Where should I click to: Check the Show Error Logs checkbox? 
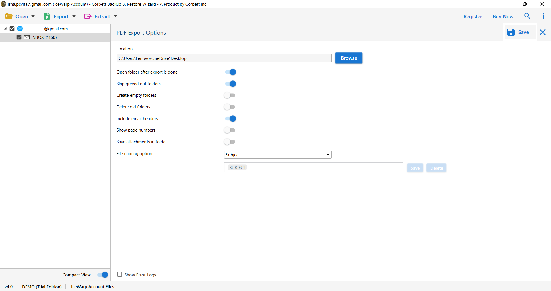pyautogui.click(x=120, y=274)
